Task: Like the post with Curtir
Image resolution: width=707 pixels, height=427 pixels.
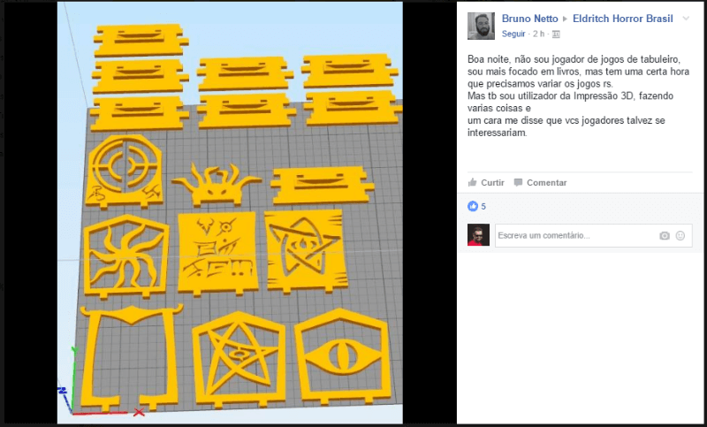Action: point(486,182)
